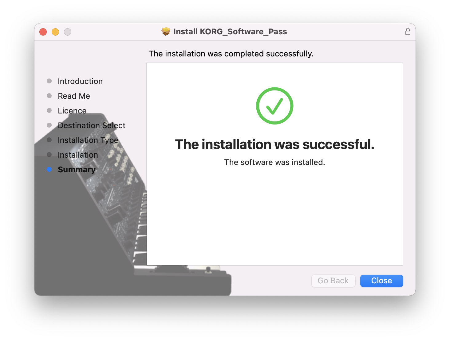
Task: Click the Close button to finish
Action: point(381,281)
